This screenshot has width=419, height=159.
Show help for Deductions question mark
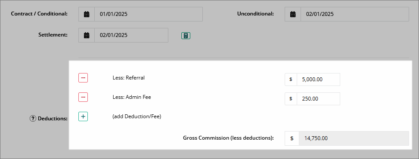(x=33, y=119)
